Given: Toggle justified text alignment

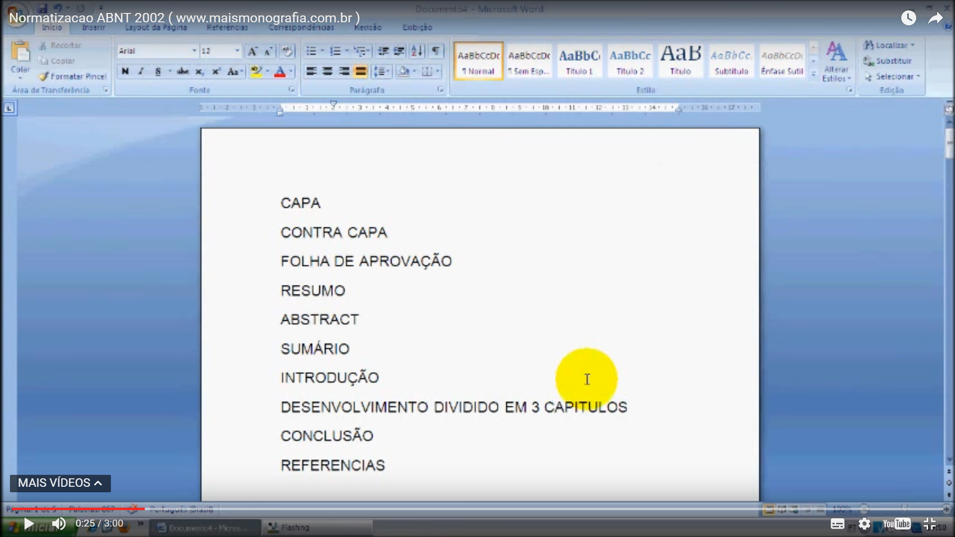Looking at the screenshot, I should click(361, 72).
